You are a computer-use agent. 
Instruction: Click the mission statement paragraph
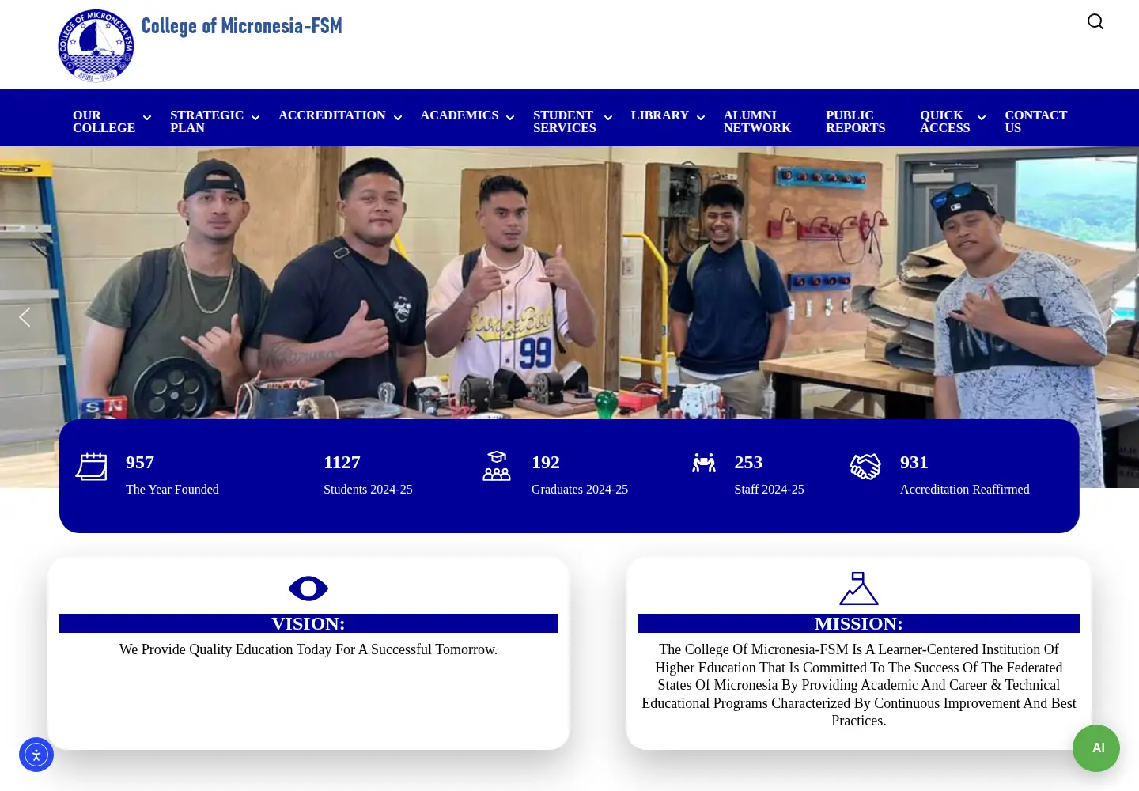pyautogui.click(x=859, y=685)
